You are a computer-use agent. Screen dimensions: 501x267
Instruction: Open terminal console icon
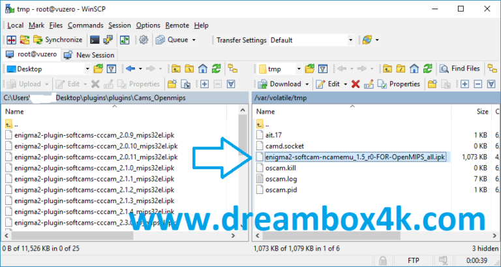coord(95,40)
